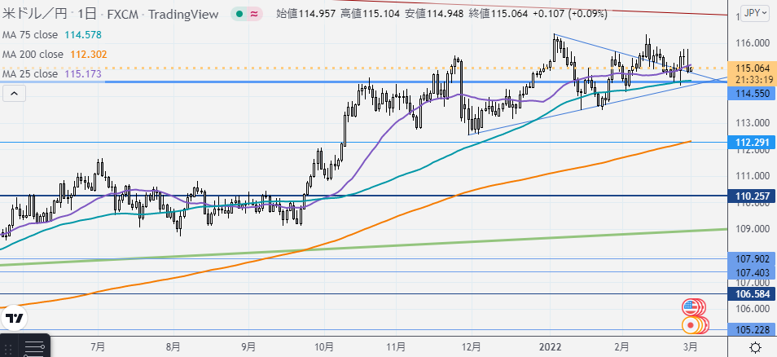Open the TradingView logo badge
Image resolution: width=777 pixels, height=357 pixels.
click(x=15, y=319)
